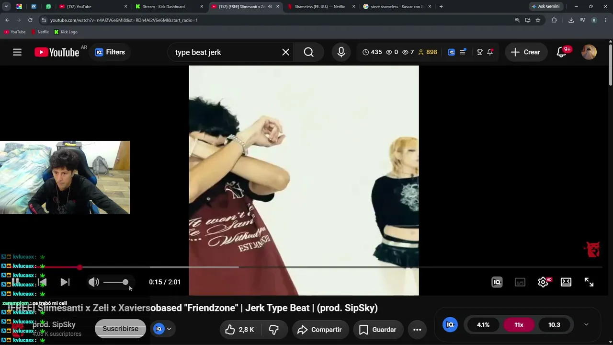This screenshot has height=345, width=613.
Task: Switch to the steve shameless Google tab
Action: point(397,7)
